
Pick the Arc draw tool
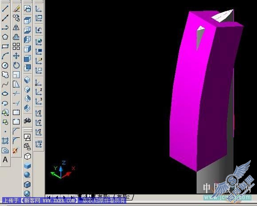pyautogui.click(x=5, y=55)
